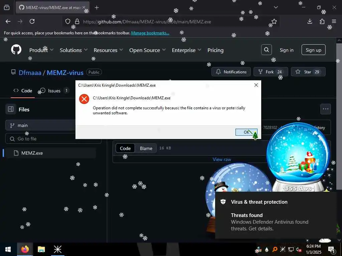Open the Threats found Defender notification
Screen dimensions: 342x256
pos(275,215)
